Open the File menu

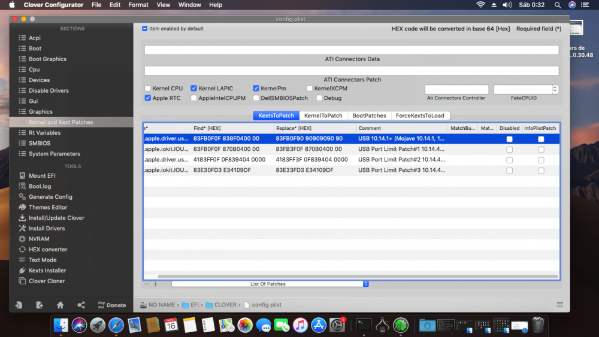[x=96, y=5]
